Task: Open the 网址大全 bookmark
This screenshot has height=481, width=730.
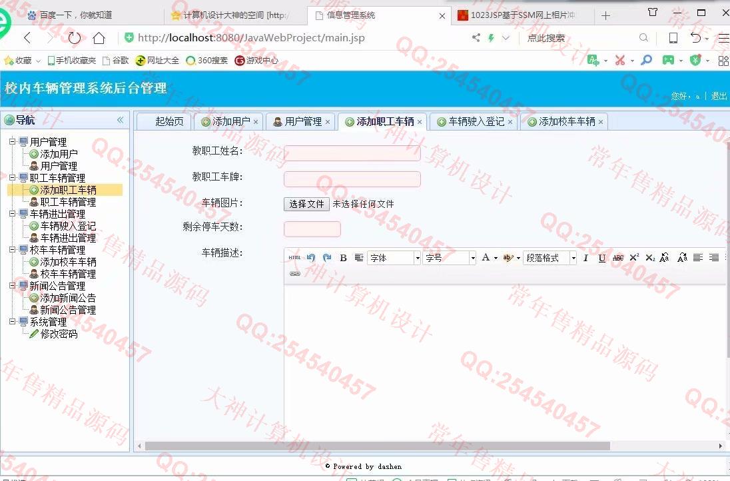Action: [157, 61]
